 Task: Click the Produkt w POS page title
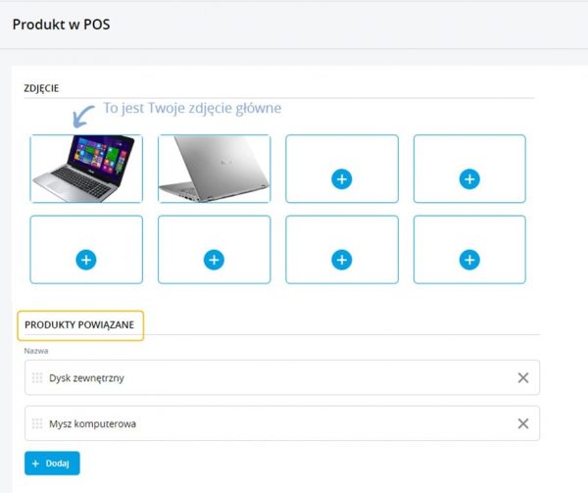point(61,25)
